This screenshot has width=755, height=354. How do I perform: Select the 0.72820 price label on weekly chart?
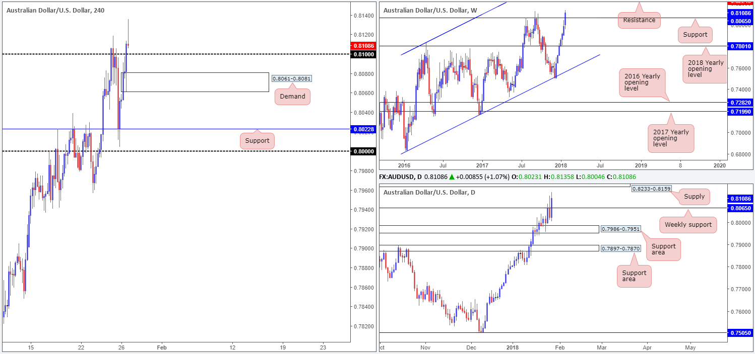741,103
